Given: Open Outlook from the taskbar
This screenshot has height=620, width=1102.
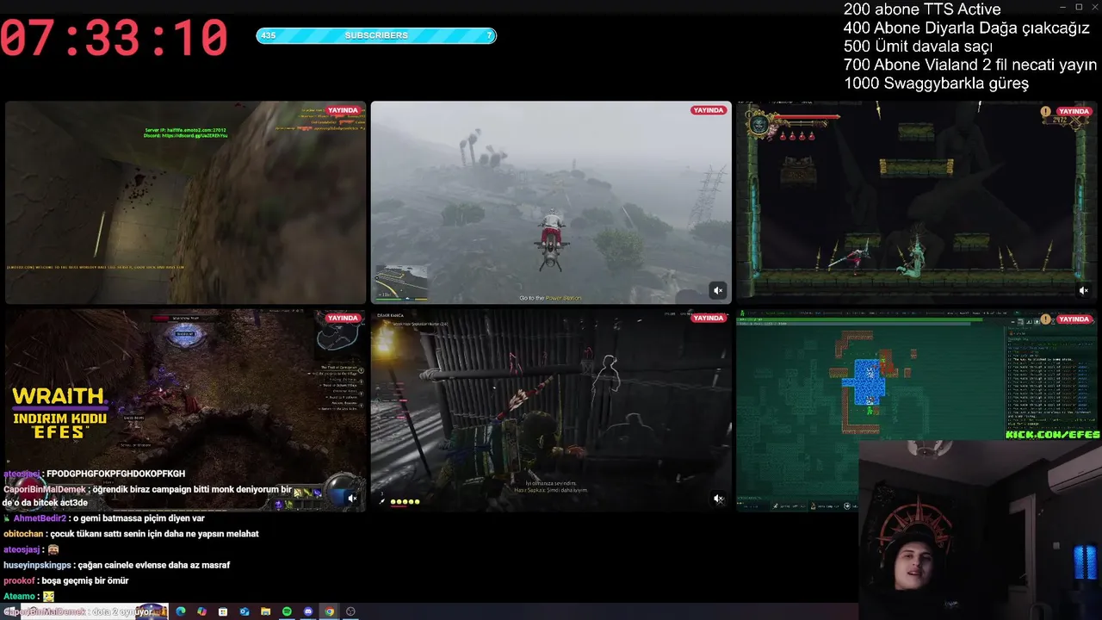Looking at the screenshot, I should pos(245,611).
